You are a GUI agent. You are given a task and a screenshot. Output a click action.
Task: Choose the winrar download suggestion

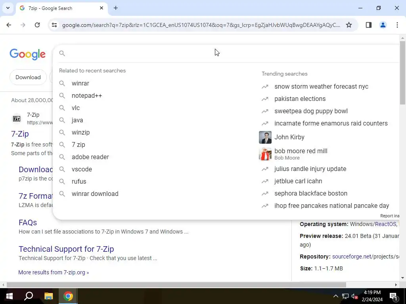[95, 194]
